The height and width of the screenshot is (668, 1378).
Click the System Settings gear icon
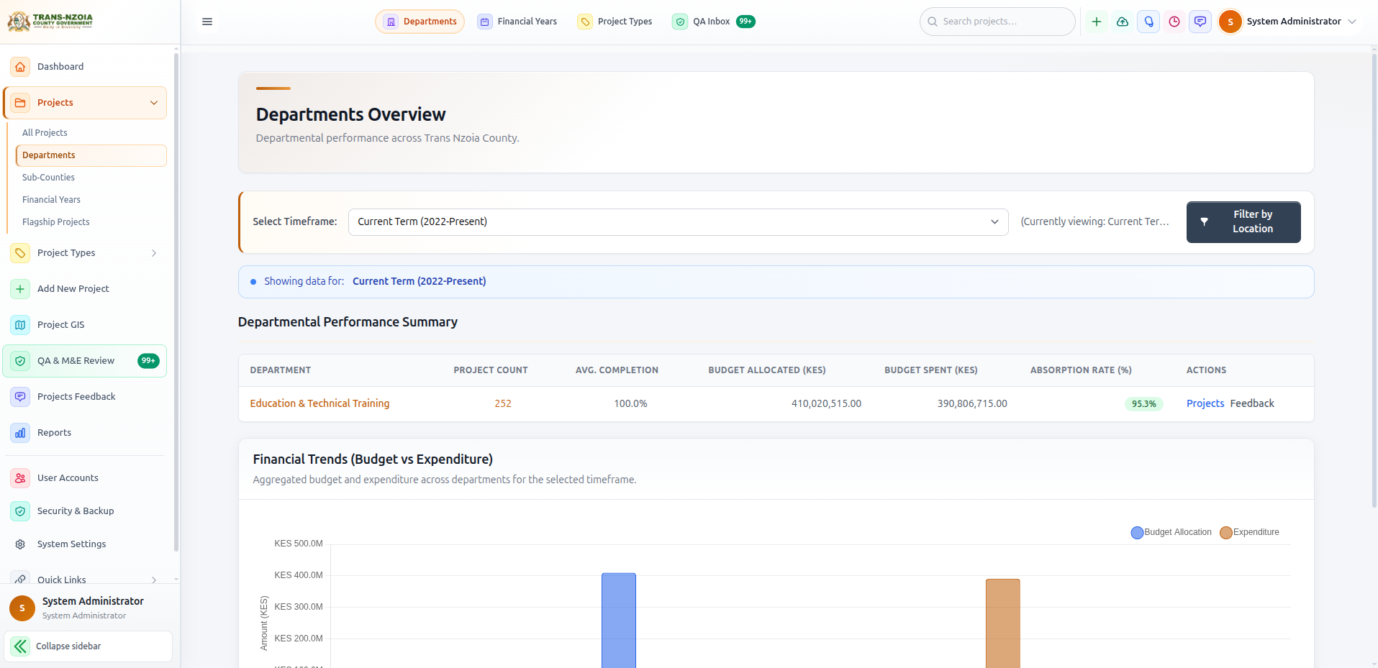(20, 544)
